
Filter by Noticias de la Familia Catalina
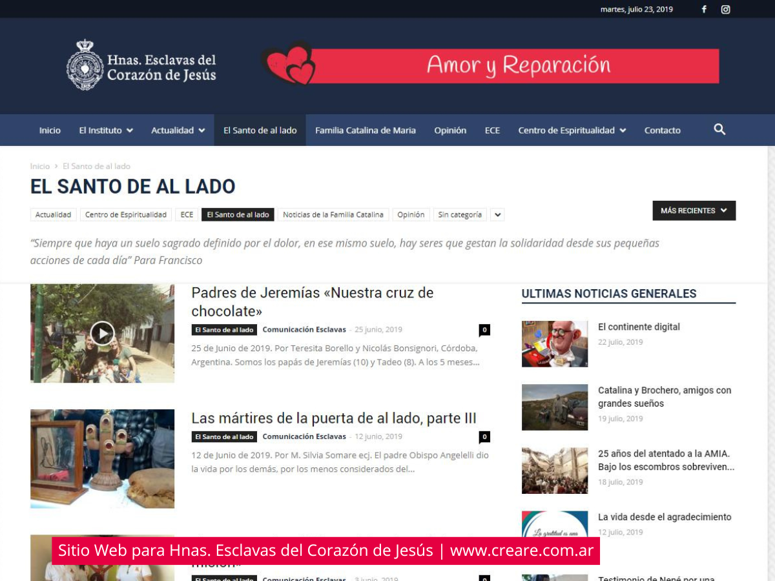(x=333, y=215)
